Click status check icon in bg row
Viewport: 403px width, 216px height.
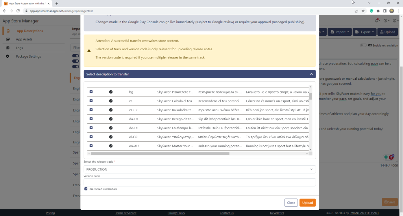click(111, 92)
